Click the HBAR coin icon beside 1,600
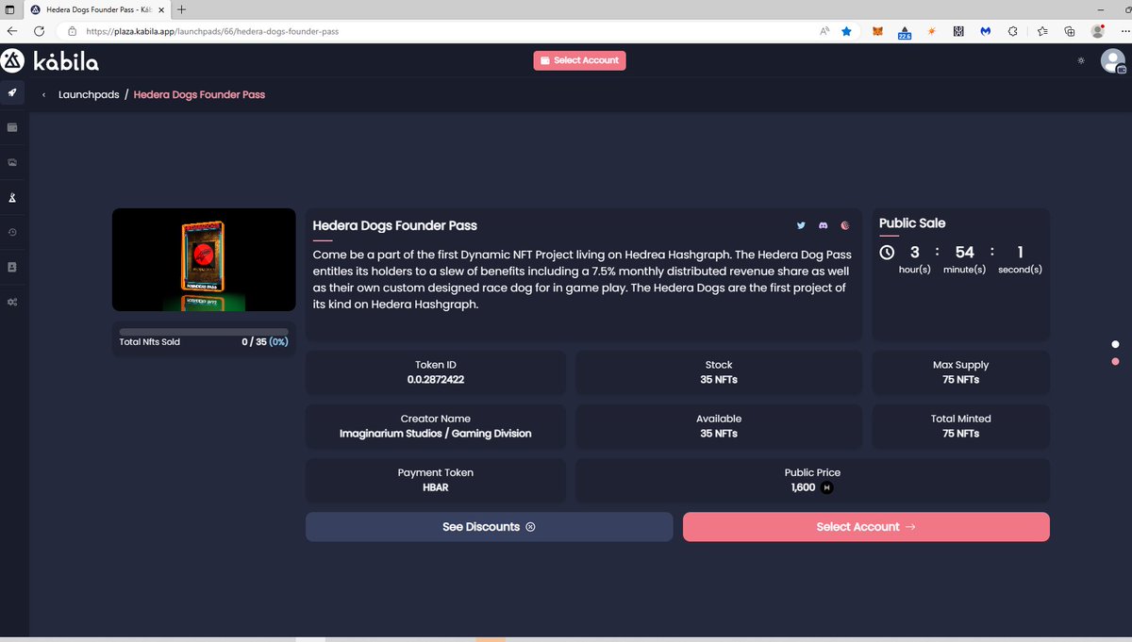 [828, 487]
